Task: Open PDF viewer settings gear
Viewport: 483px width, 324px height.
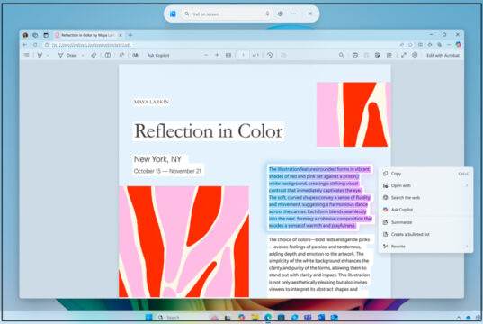Action: (415, 55)
